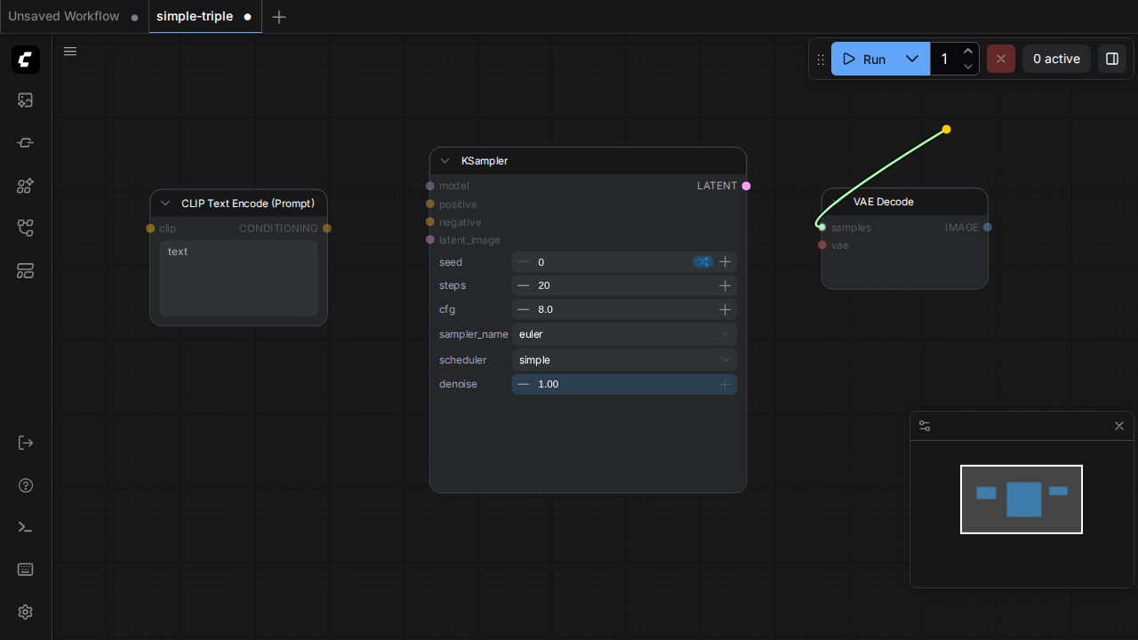Click the 0 active queue button
1138x640 pixels.
(1056, 59)
